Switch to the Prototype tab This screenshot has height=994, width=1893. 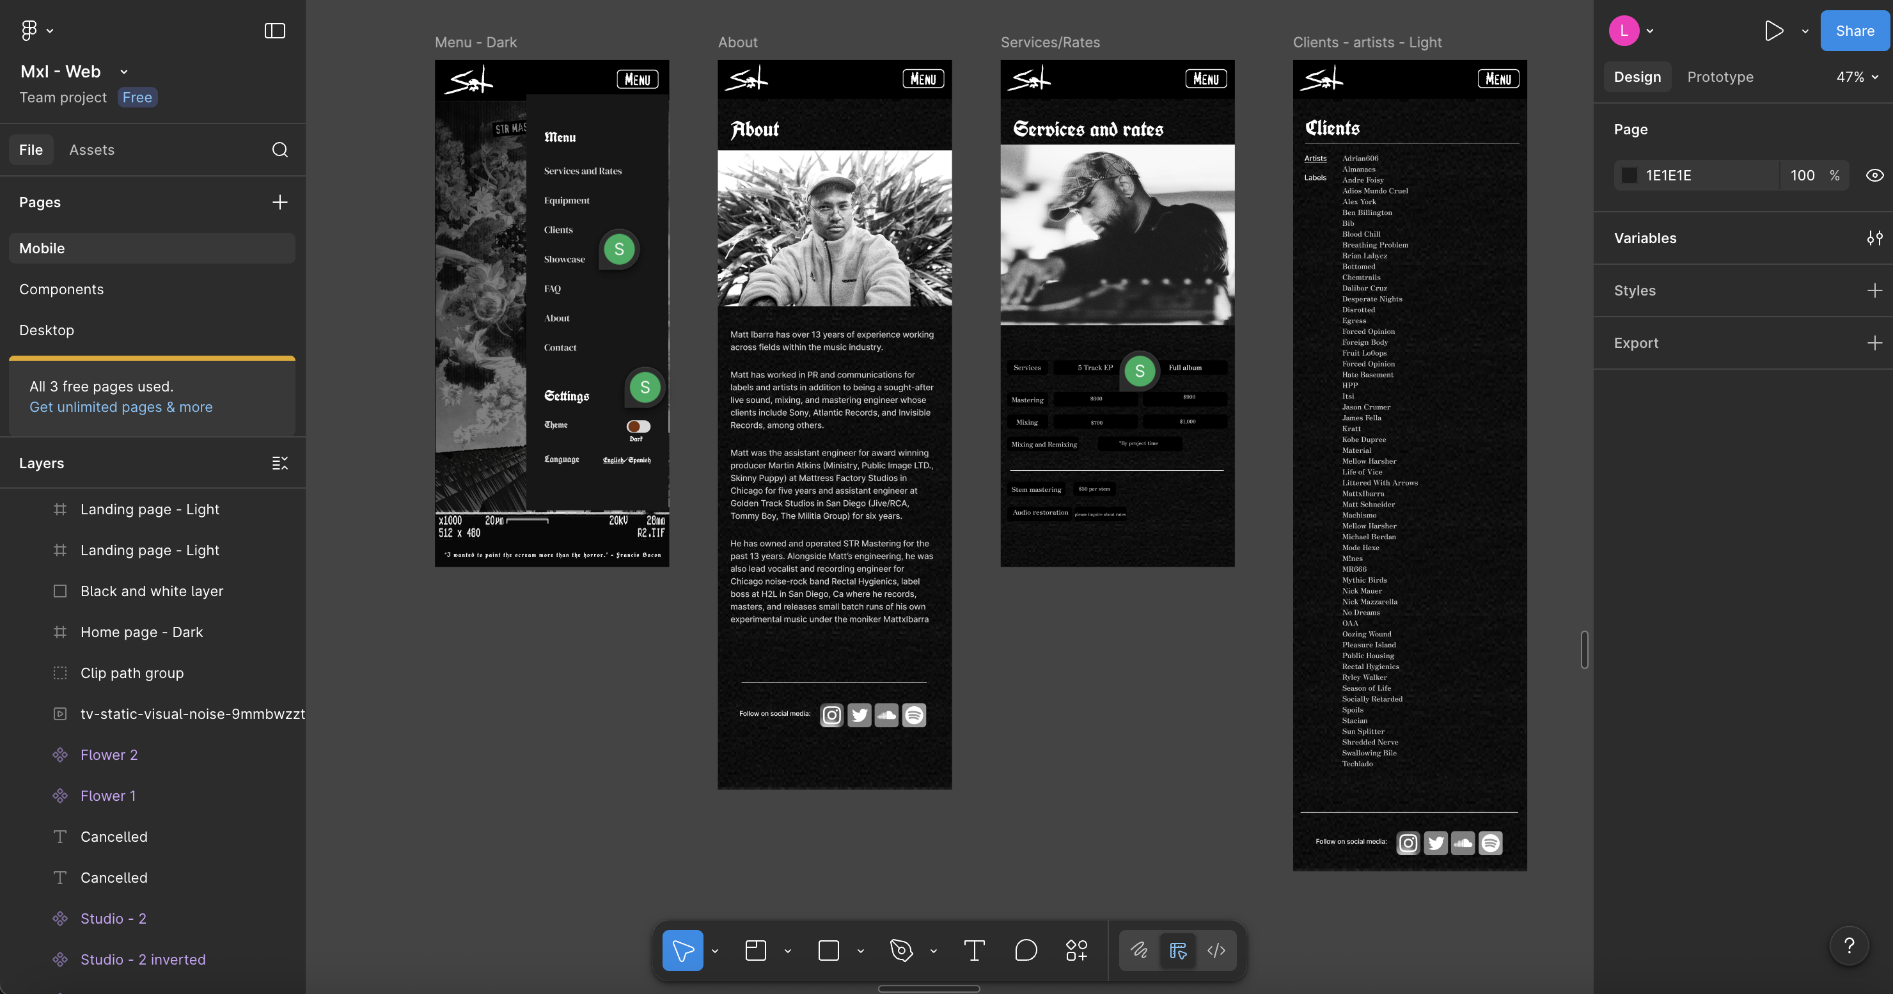pos(1720,77)
